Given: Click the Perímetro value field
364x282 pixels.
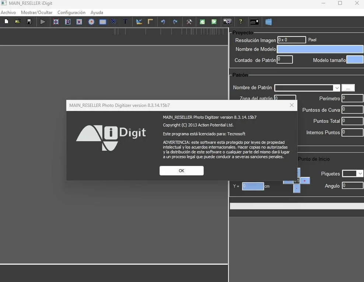Looking at the screenshot, I should (x=352, y=98).
